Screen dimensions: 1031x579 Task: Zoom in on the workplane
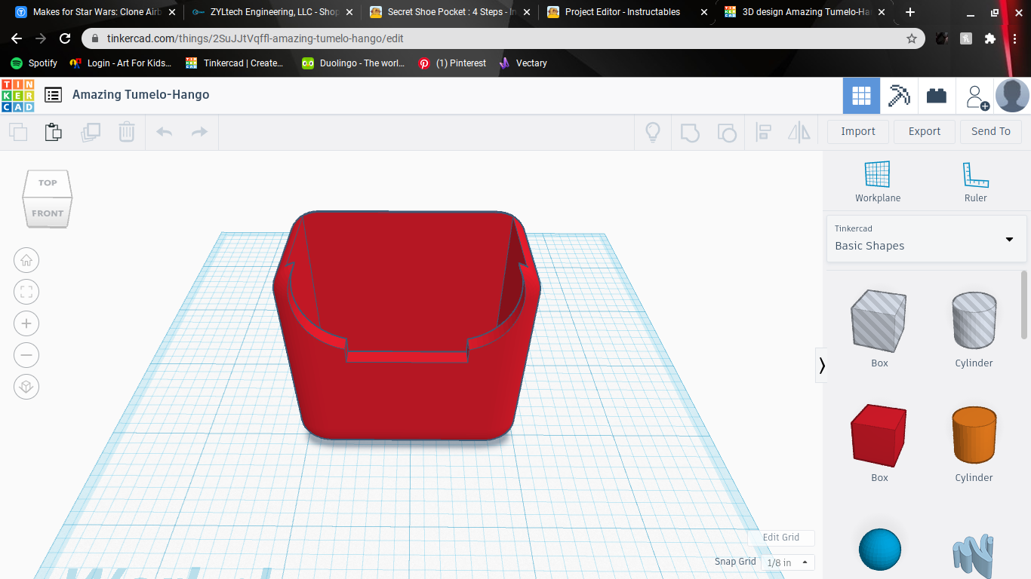click(26, 324)
